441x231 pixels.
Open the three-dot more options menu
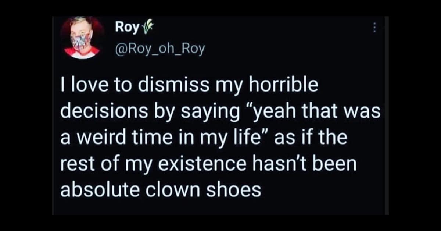pos(374,28)
